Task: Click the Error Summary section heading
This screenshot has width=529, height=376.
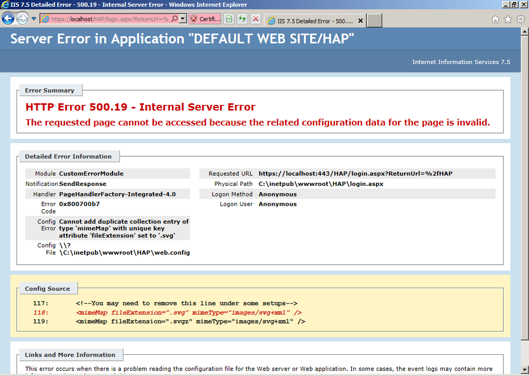Action: 50,91
